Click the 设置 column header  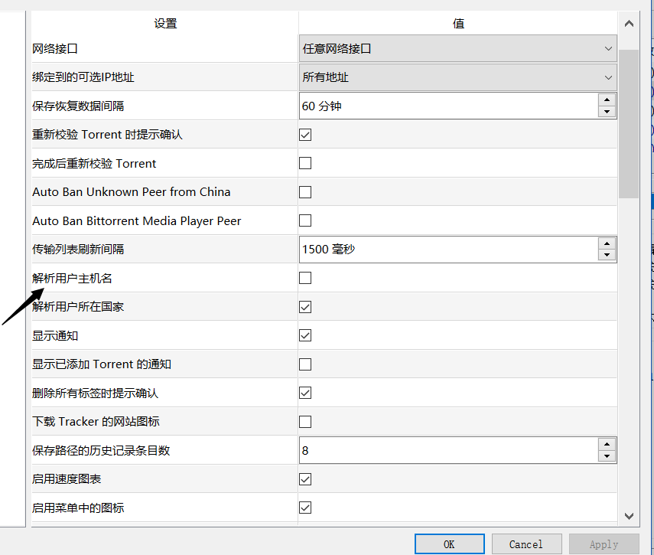coord(165,24)
